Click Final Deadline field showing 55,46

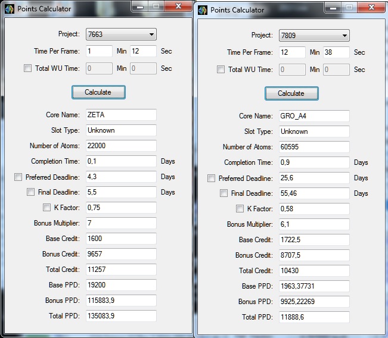click(314, 193)
